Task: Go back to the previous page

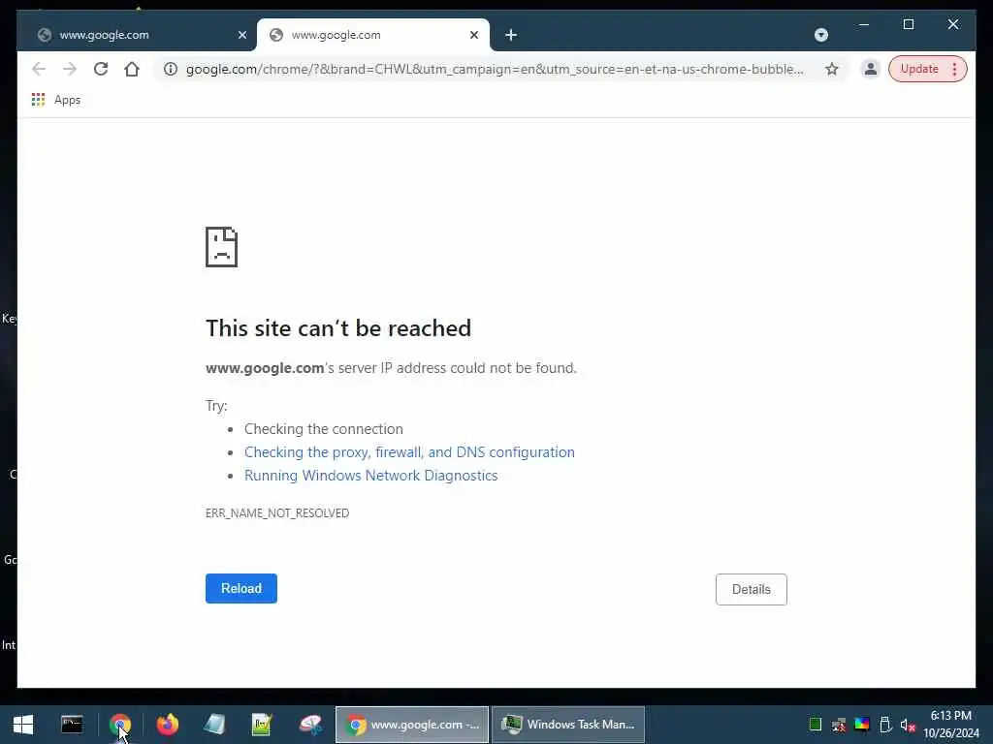Action: pyautogui.click(x=39, y=69)
